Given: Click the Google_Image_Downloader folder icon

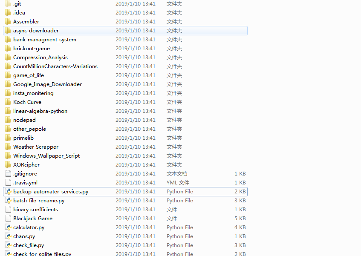Looking at the screenshot, I should (8, 84).
